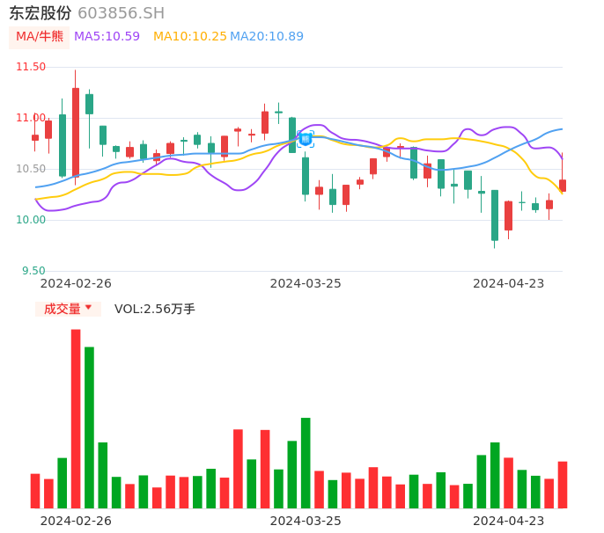Click the blue bear marker icon on chart
Viewport: 604px width, 533px height.
point(306,139)
